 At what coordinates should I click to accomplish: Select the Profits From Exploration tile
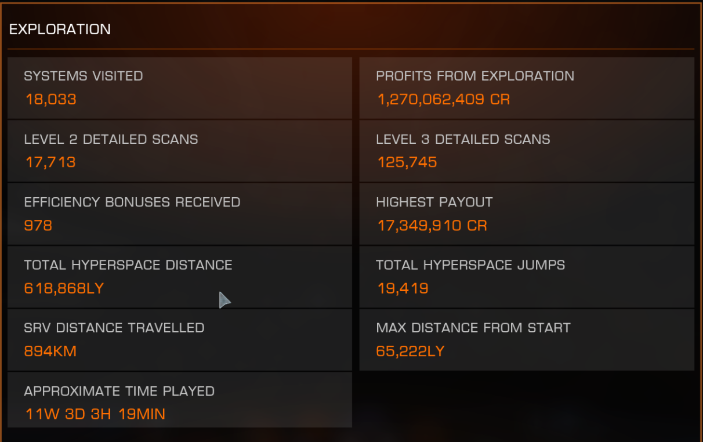click(x=527, y=88)
